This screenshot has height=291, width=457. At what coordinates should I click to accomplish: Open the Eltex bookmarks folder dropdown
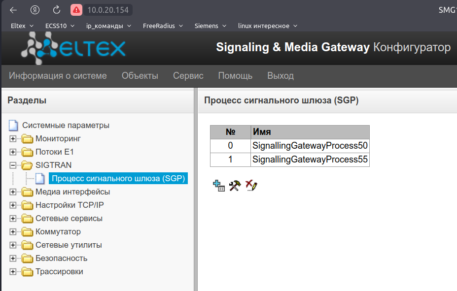tap(22, 26)
